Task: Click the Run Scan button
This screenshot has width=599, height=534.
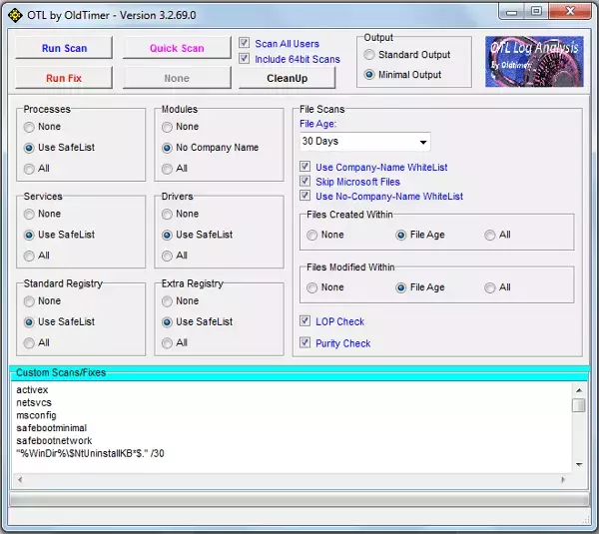Action: (x=64, y=48)
